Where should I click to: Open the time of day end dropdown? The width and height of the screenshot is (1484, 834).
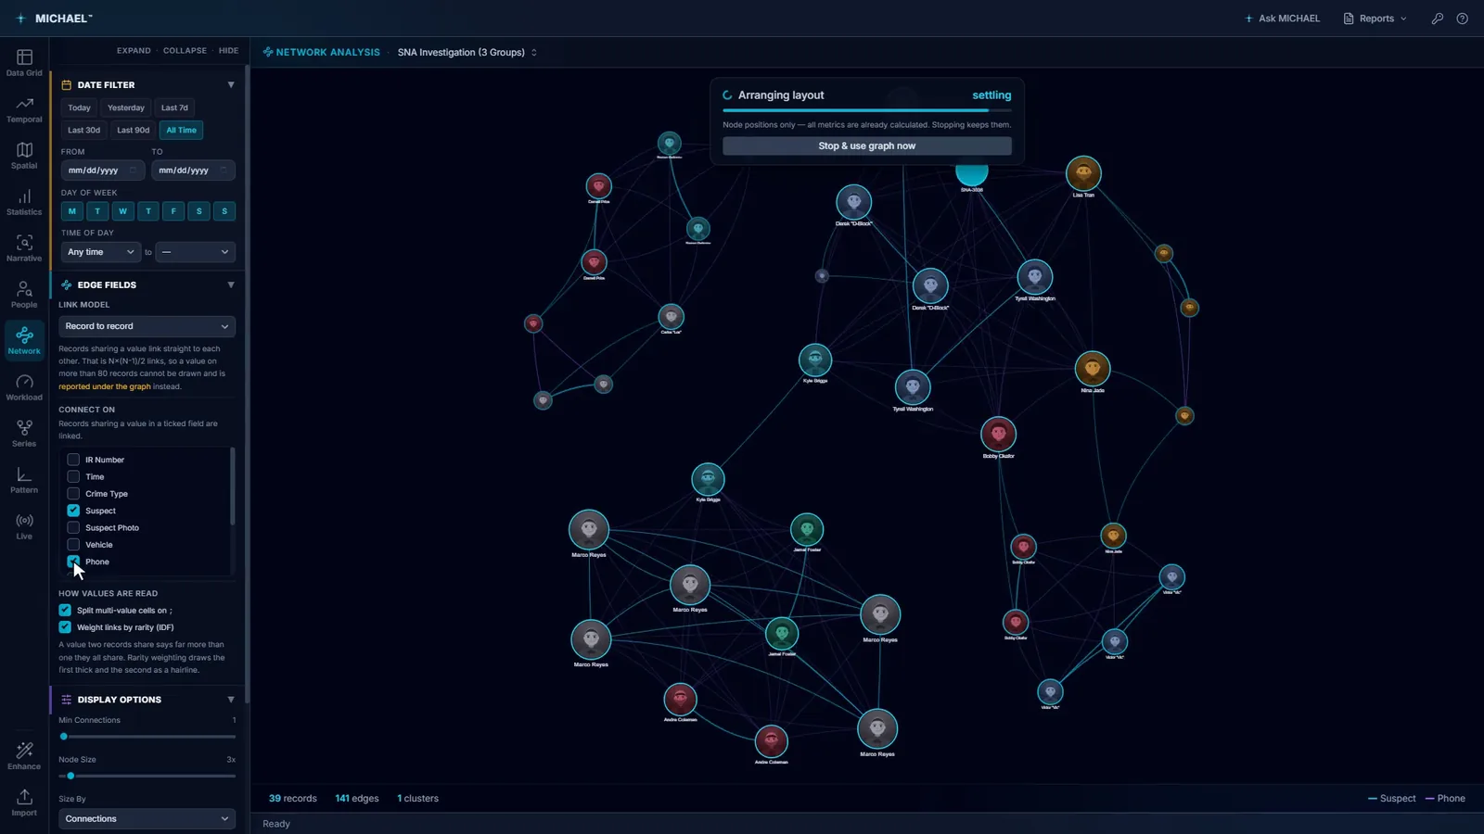tap(195, 252)
